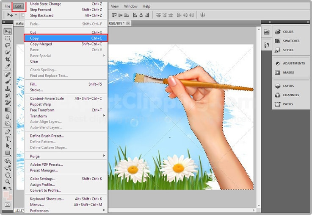Select the Eraser tool
Image resolution: width=312 pixels, height=215 pixels.
pyautogui.click(x=8, y=103)
